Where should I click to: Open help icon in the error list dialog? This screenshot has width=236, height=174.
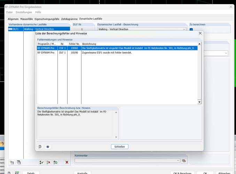40,147
